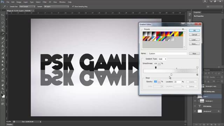
Task: Change the screen mode icon
Action: tap(2, 104)
